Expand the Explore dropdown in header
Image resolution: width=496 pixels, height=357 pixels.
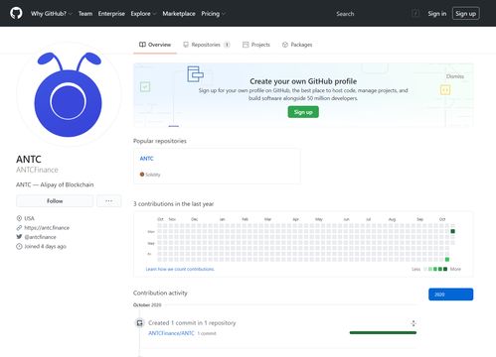pyautogui.click(x=143, y=14)
